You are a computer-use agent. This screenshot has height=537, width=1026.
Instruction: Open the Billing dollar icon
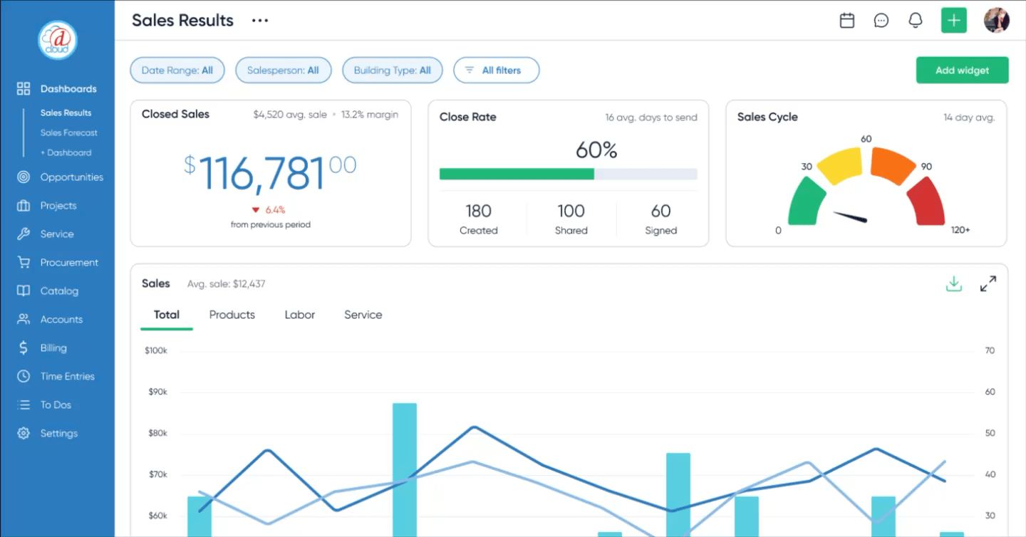tap(24, 348)
